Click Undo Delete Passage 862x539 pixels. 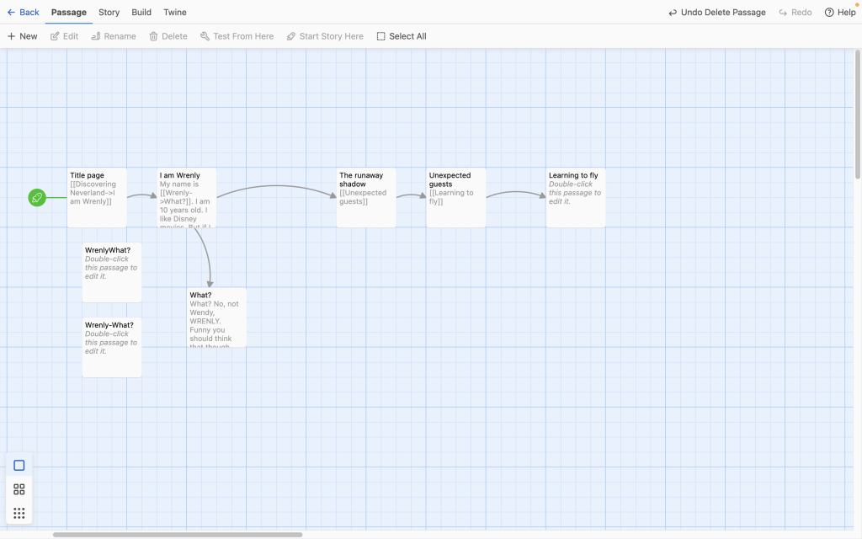716,13
